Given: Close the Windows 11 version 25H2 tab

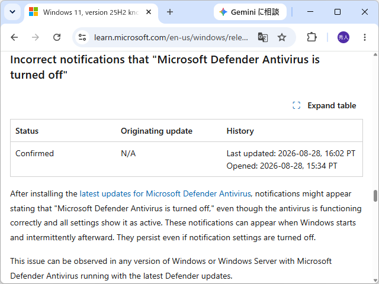Looking at the screenshot, I should coord(149,12).
